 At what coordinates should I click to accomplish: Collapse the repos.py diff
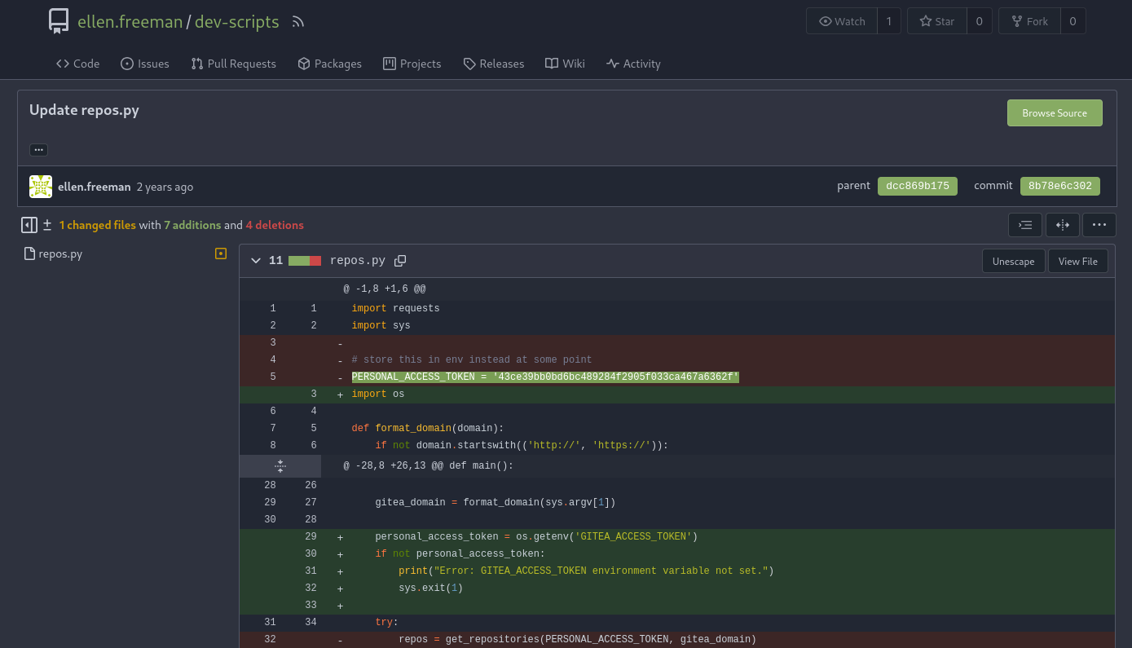click(256, 261)
